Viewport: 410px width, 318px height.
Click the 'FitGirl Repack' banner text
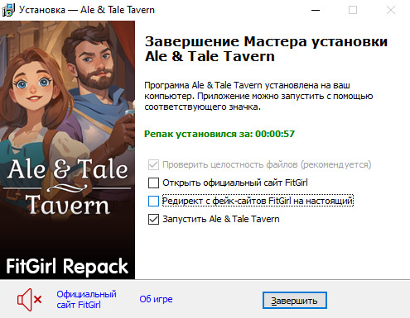click(x=67, y=267)
